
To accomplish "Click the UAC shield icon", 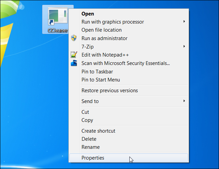I will coord(74,38).
